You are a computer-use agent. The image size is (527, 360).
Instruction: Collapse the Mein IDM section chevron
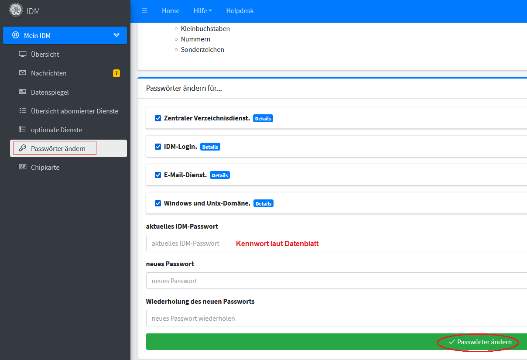pyautogui.click(x=116, y=35)
